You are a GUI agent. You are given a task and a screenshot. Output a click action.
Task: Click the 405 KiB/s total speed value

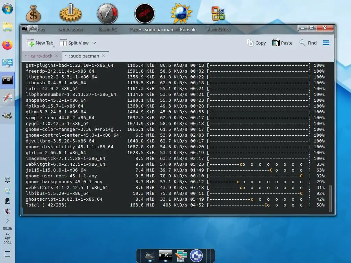pos(175,205)
